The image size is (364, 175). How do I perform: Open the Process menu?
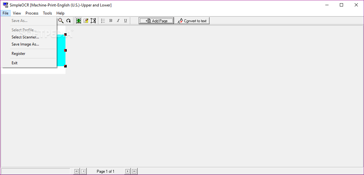(32, 13)
